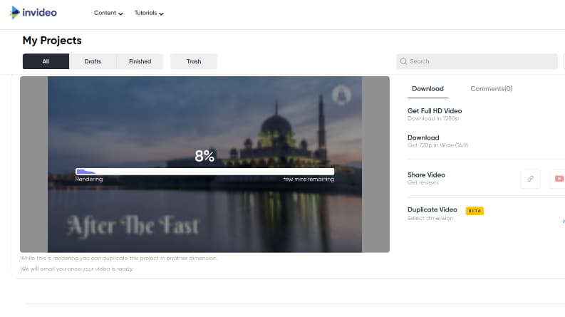This screenshot has height=317, width=565.
Task: Click 'We will email you once' message
Action: click(x=77, y=269)
